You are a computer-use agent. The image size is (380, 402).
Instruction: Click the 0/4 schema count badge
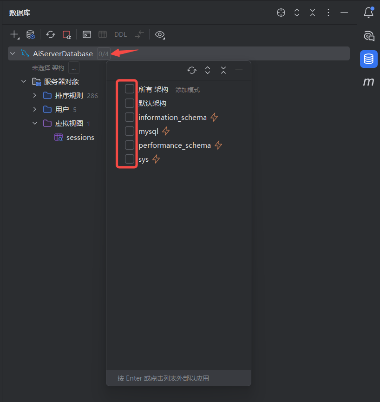(104, 54)
